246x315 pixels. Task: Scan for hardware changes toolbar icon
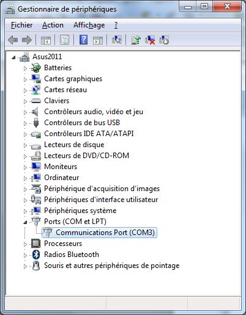click(x=117, y=40)
